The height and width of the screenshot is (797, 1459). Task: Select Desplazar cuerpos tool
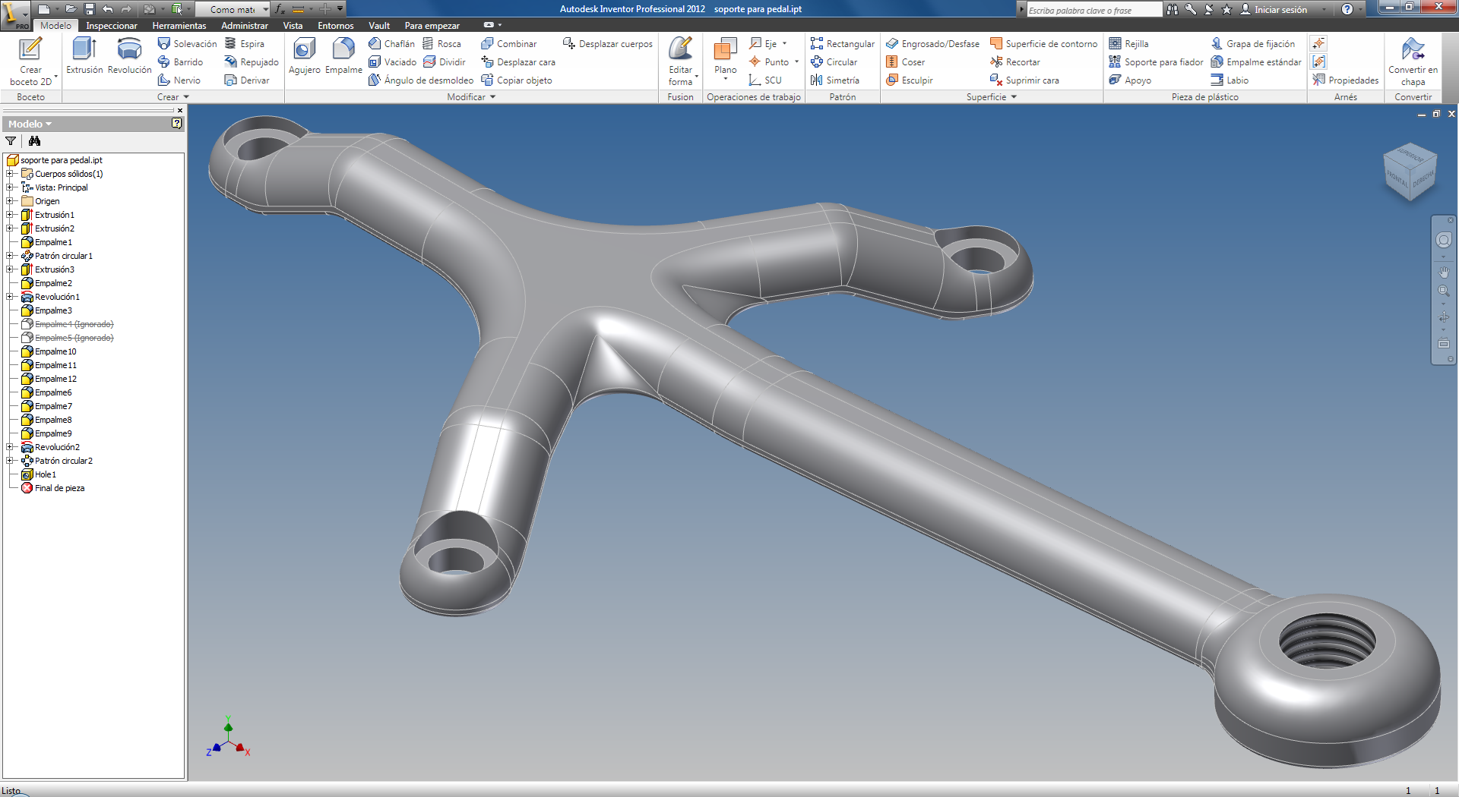(x=608, y=44)
